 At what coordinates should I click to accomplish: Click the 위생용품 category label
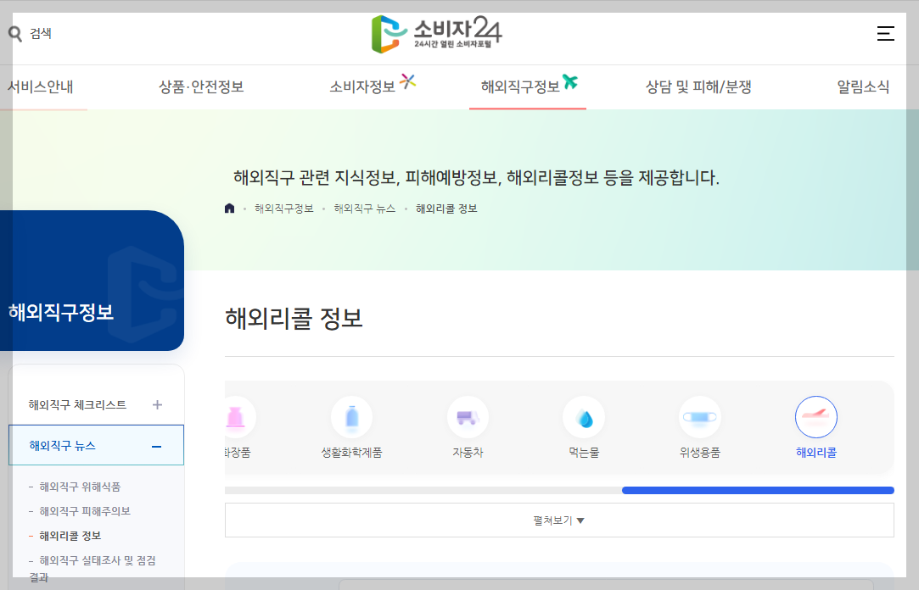click(700, 453)
